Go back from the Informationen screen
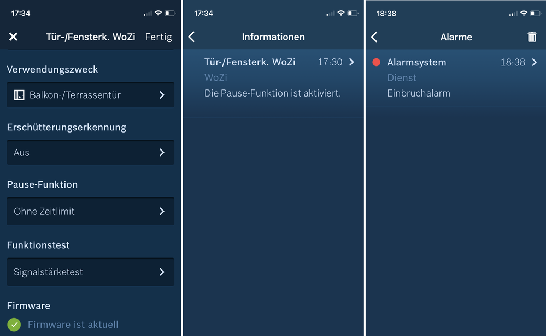This screenshot has height=336, width=546. (191, 37)
